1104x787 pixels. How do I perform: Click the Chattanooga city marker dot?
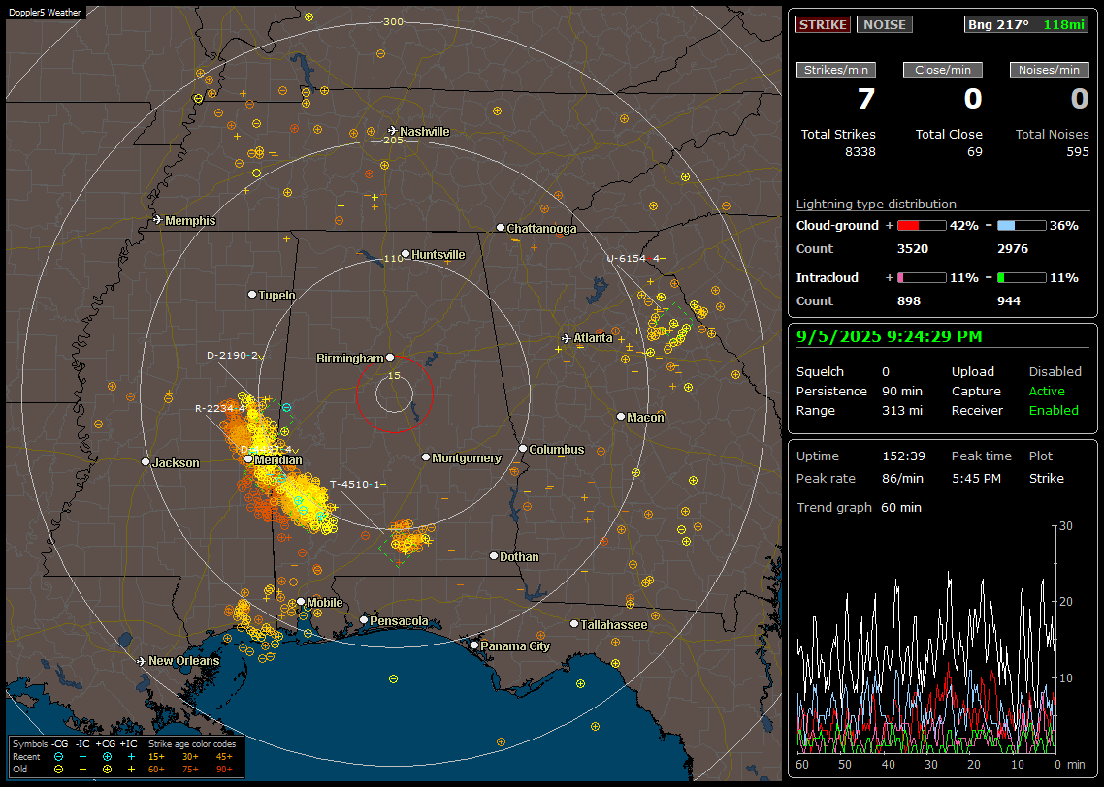click(x=501, y=228)
